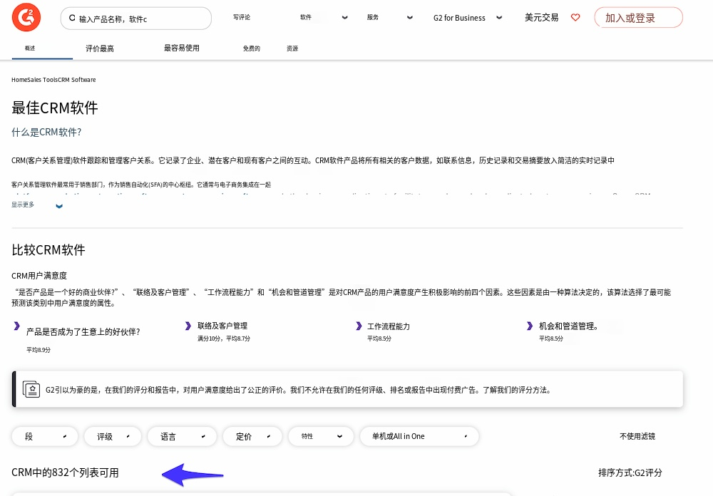
Task: Change sorting via 排序方式:G2评分
Action: click(630, 472)
